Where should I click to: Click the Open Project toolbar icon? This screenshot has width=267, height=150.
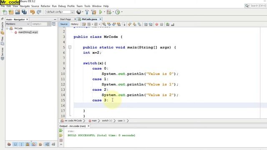pyautogui.click(x=18, y=12)
